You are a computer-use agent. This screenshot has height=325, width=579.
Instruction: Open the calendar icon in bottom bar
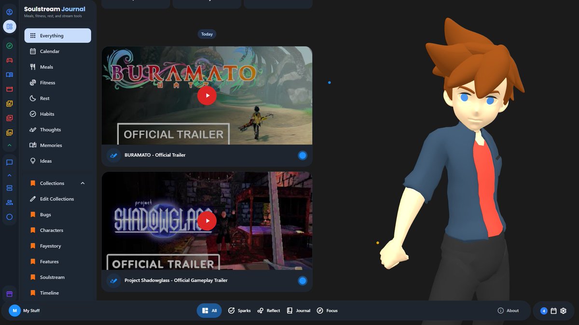pyautogui.click(x=553, y=311)
